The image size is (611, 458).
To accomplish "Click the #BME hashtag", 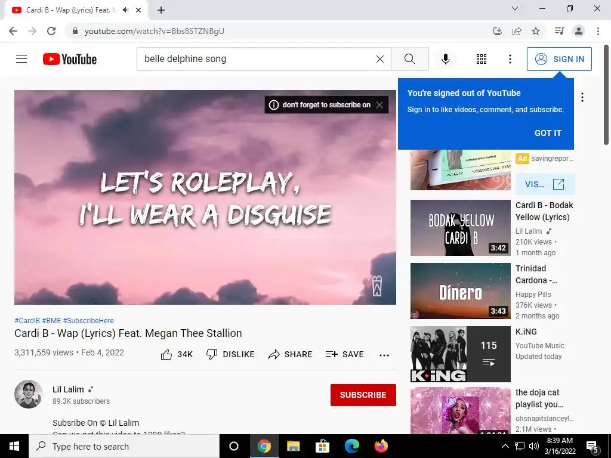I will tap(51, 320).
